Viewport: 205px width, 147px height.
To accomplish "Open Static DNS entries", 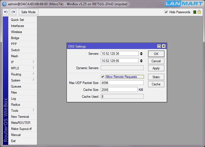I will point(156,77).
